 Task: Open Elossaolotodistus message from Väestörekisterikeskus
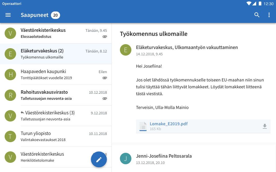tap(57, 33)
